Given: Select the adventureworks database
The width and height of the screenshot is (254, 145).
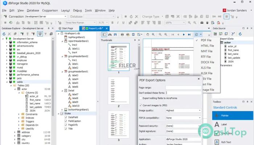Looking at the screenshot, I should click(x=25, y=46).
